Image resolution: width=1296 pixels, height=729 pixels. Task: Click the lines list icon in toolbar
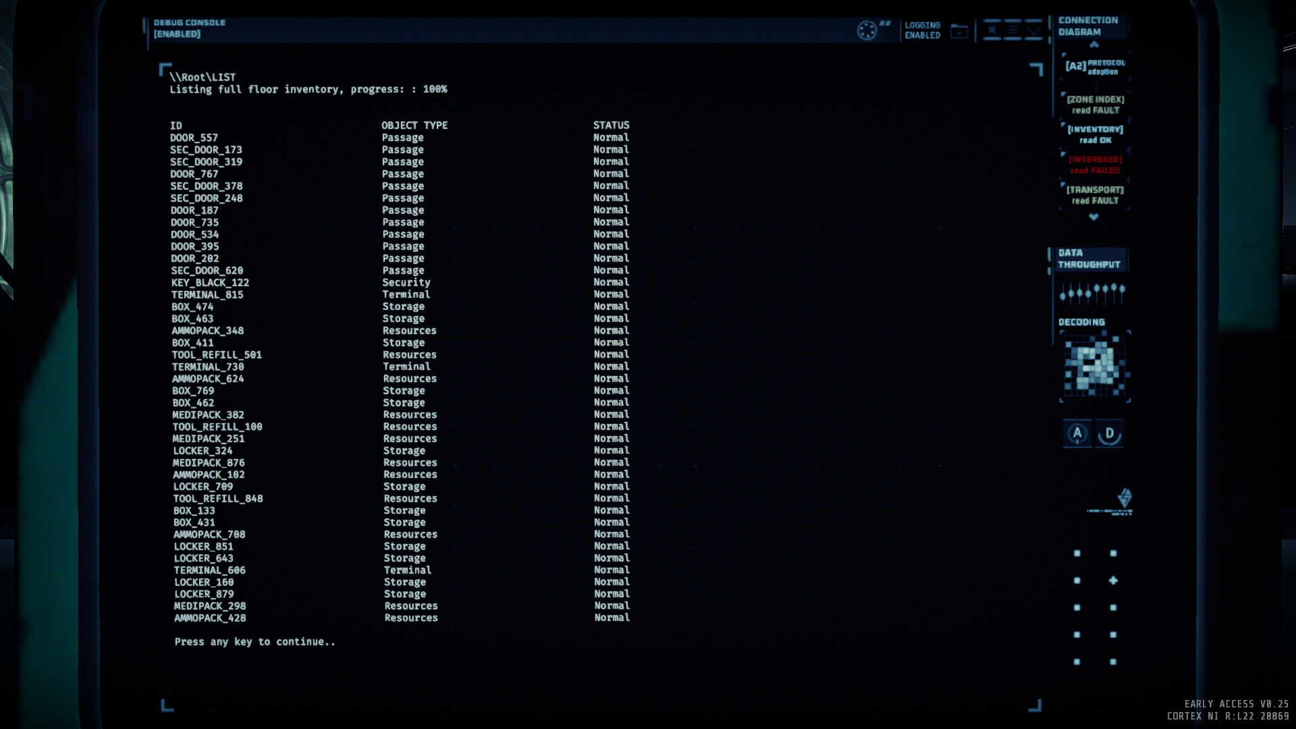point(1013,30)
